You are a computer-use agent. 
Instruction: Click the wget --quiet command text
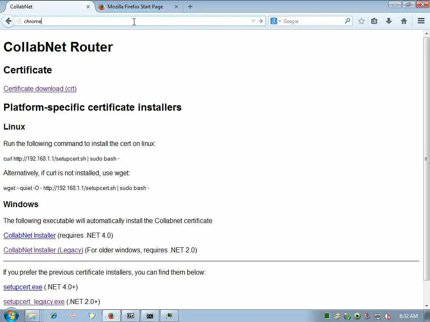[76, 188]
